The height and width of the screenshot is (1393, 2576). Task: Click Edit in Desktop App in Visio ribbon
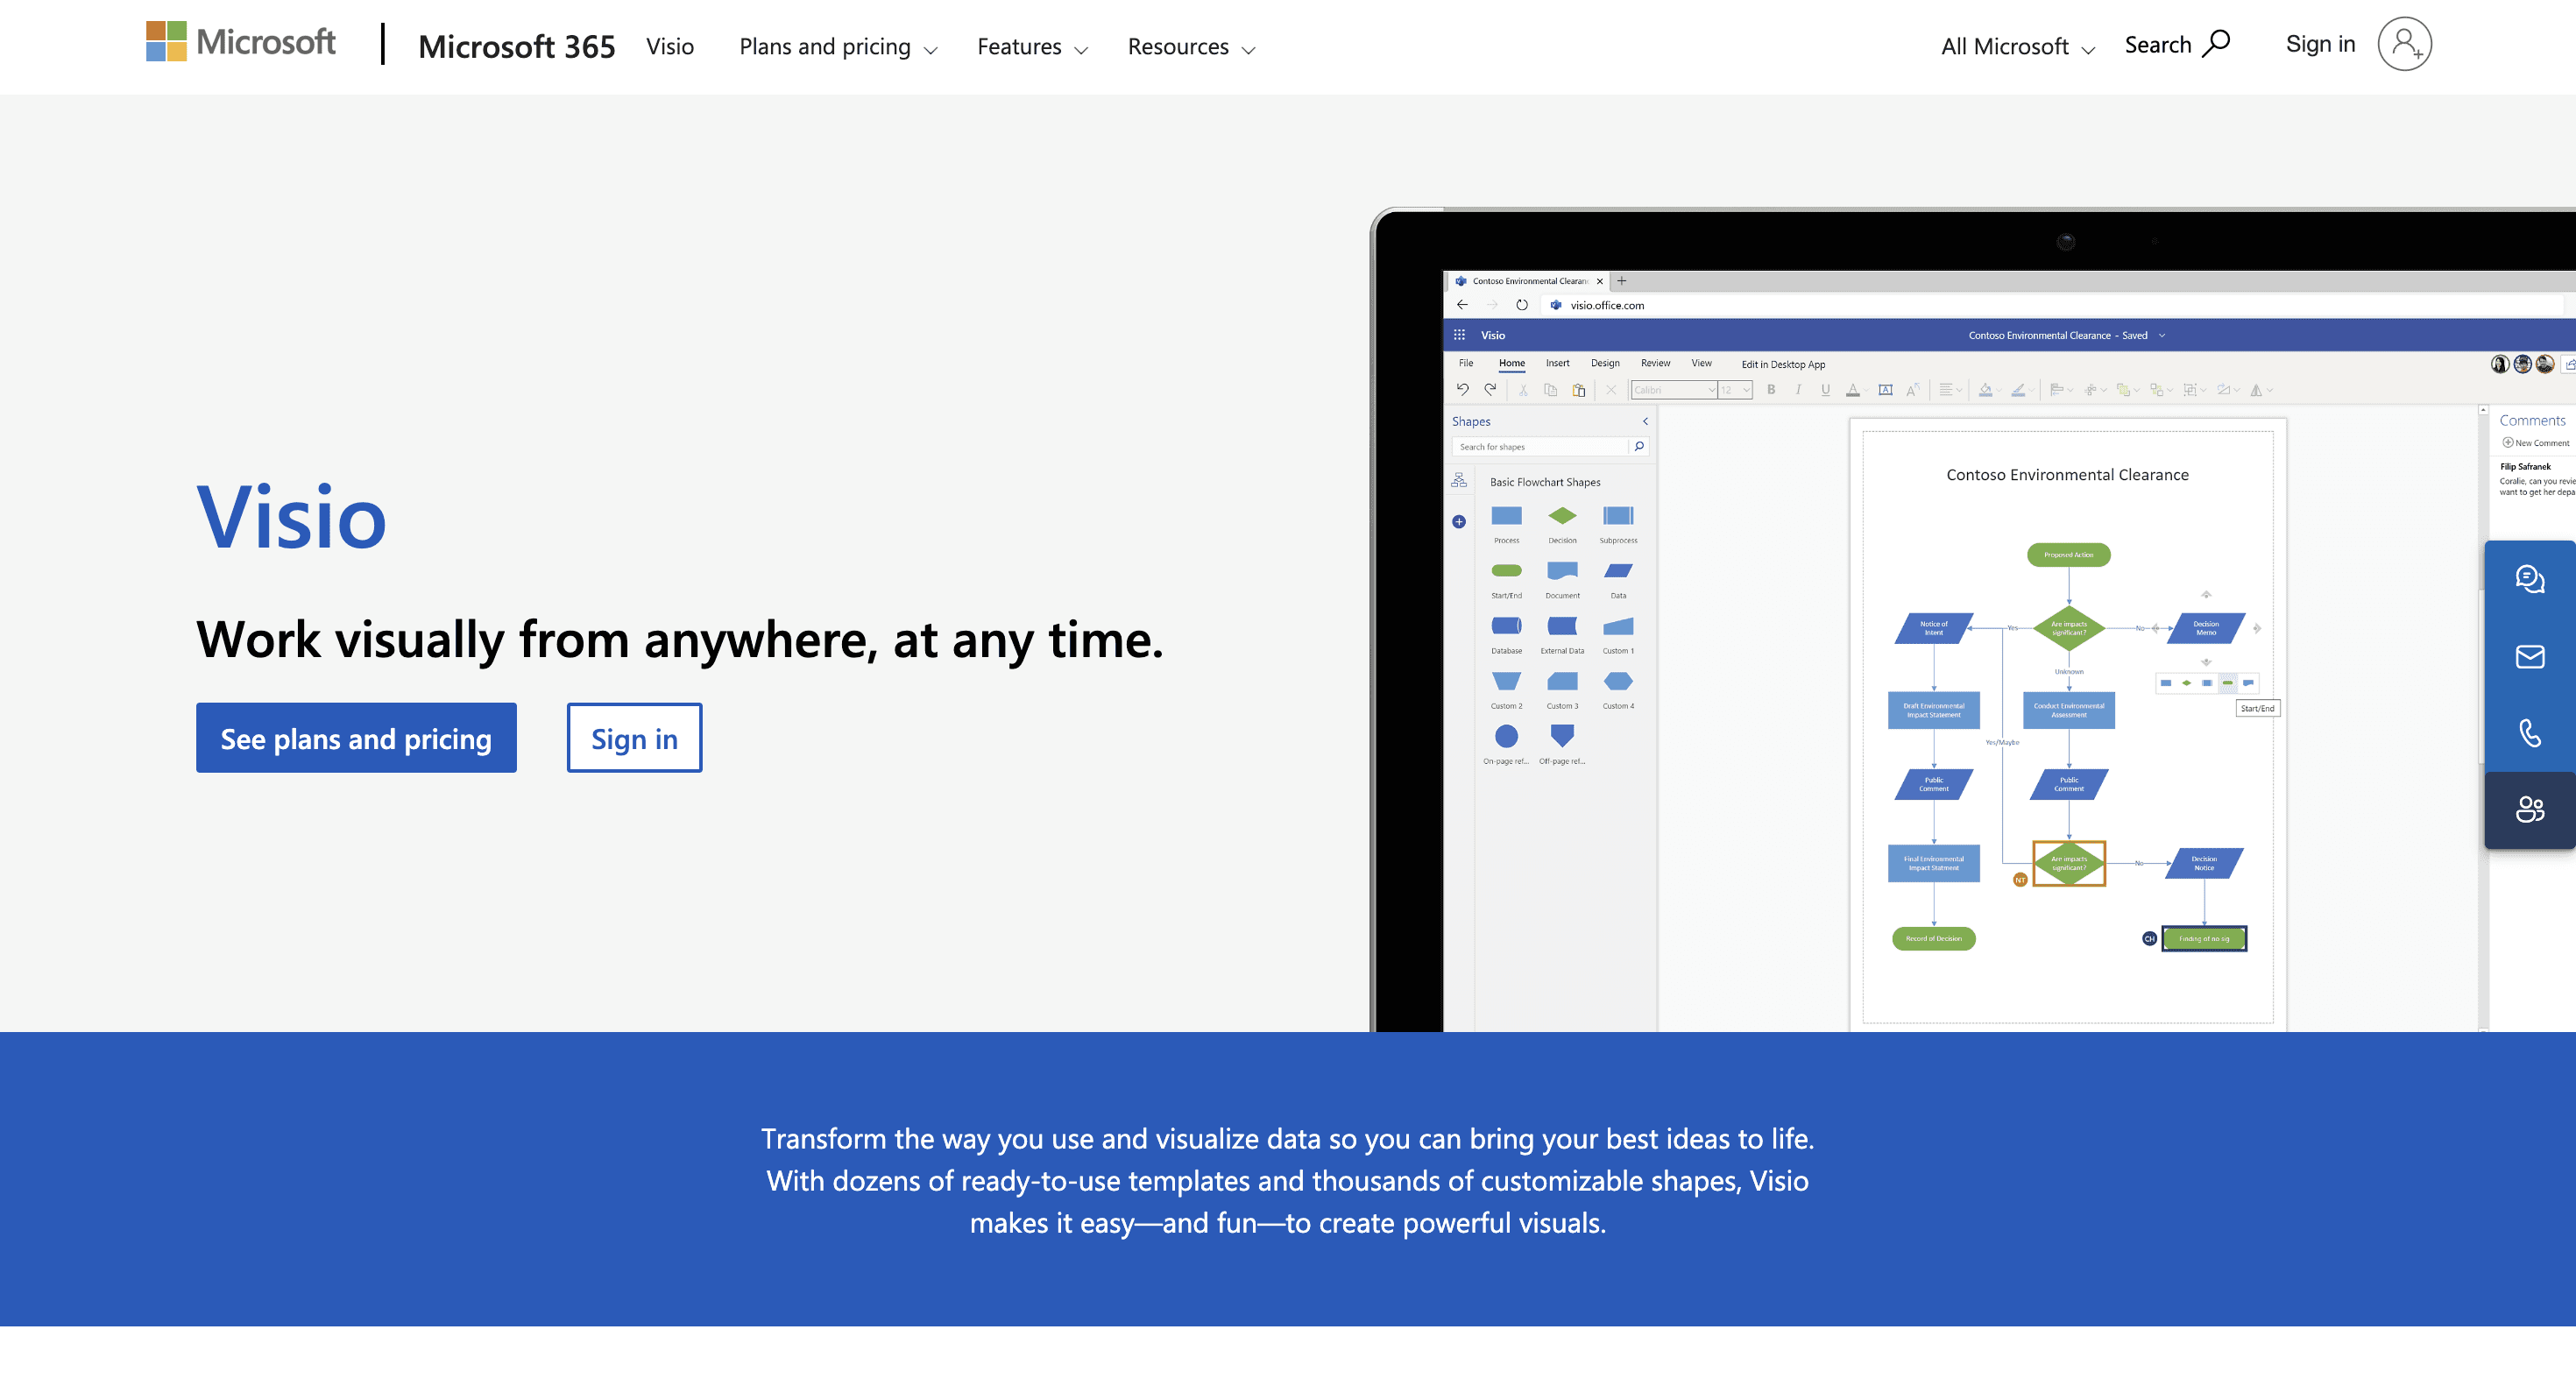click(x=1783, y=365)
